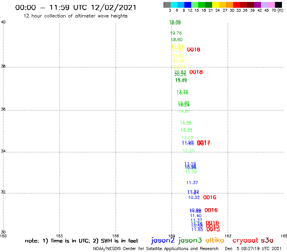Click the latitude 34 axis label
Image resolution: width=287 pixels, height=252 pixels.
coord(3,151)
